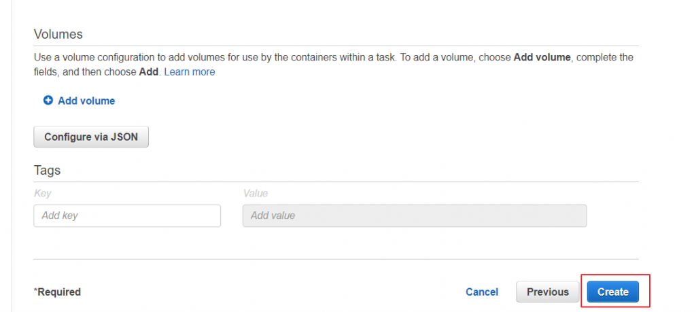Focus the Add key input field
The image size is (696, 312).
click(127, 215)
